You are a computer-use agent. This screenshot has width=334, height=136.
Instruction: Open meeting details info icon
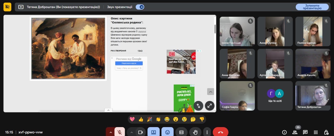tap(284, 132)
